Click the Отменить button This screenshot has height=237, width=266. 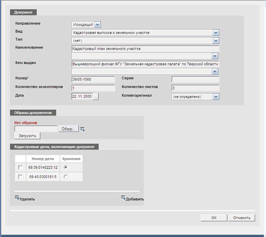(x=241, y=218)
